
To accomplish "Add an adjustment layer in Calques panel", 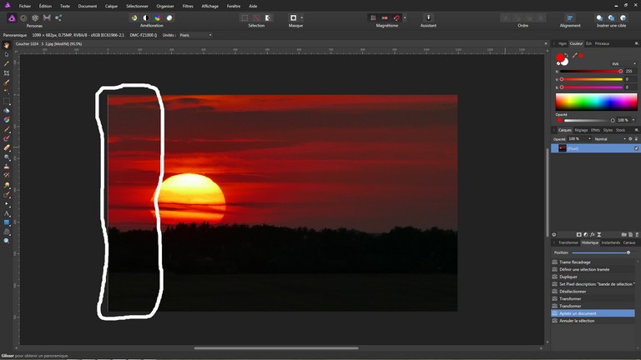I will coord(586,235).
